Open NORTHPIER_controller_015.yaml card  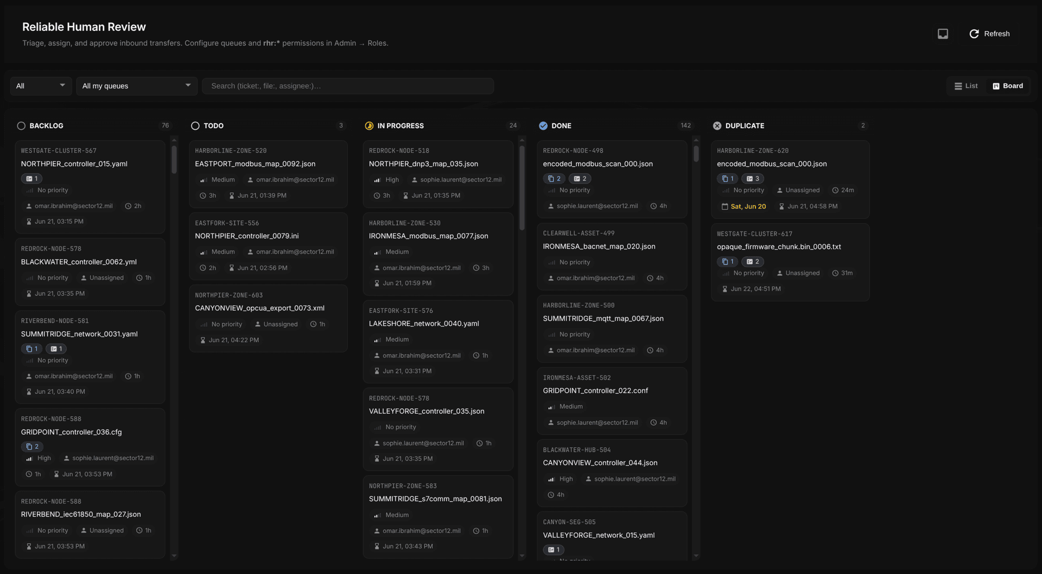[90, 187]
